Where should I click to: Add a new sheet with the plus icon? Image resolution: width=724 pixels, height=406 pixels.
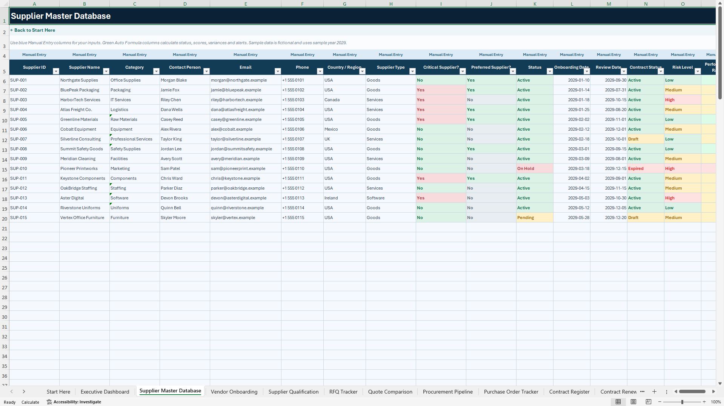tap(654, 392)
